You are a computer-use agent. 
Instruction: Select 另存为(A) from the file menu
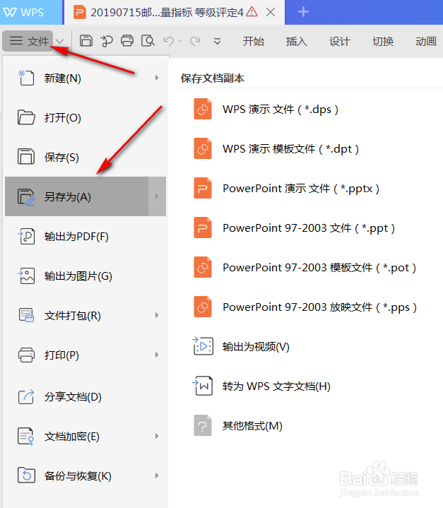tap(85, 196)
